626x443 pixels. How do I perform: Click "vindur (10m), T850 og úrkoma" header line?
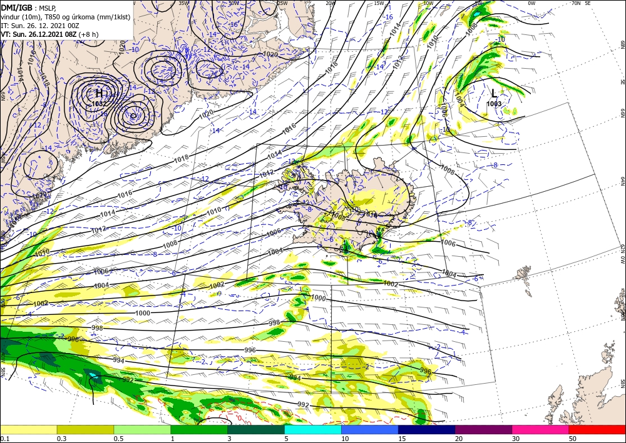tap(66, 17)
